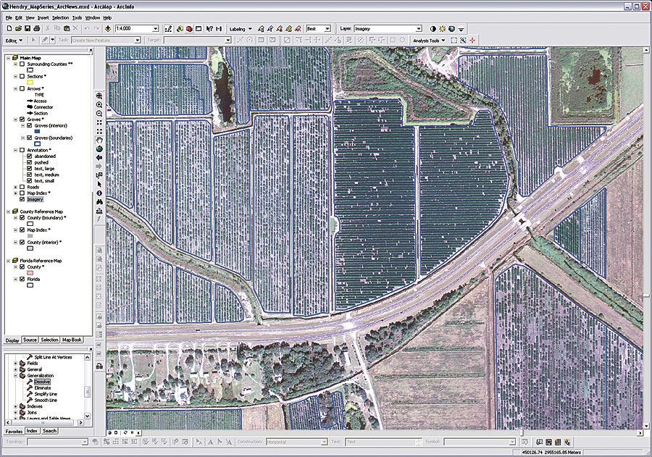Click the Add Data yellow arrow icon

pyautogui.click(x=108, y=28)
